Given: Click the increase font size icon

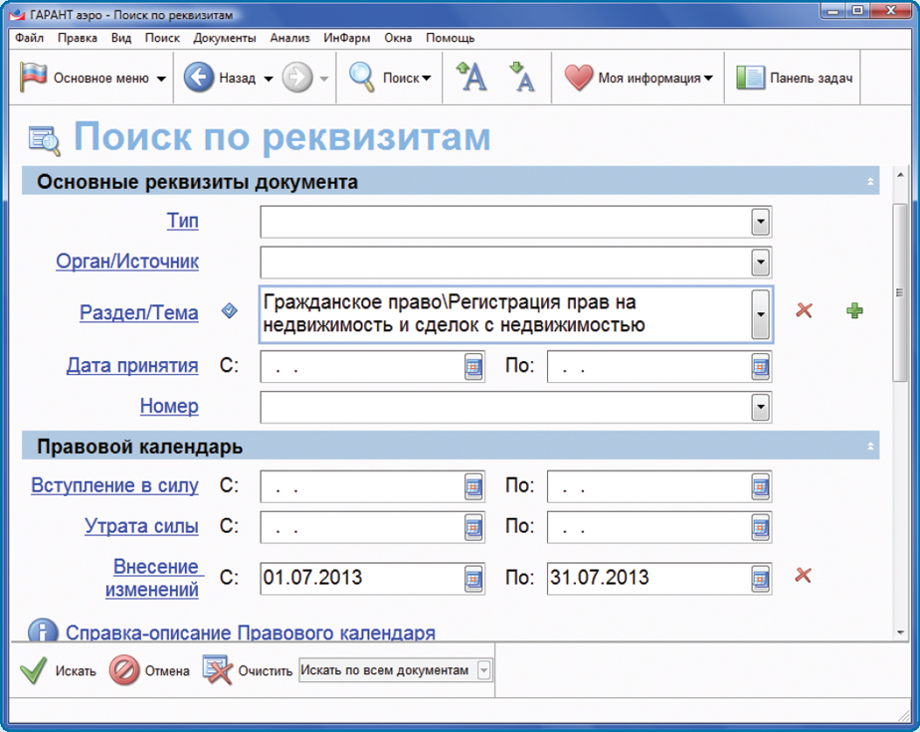Looking at the screenshot, I should pyautogui.click(x=471, y=78).
